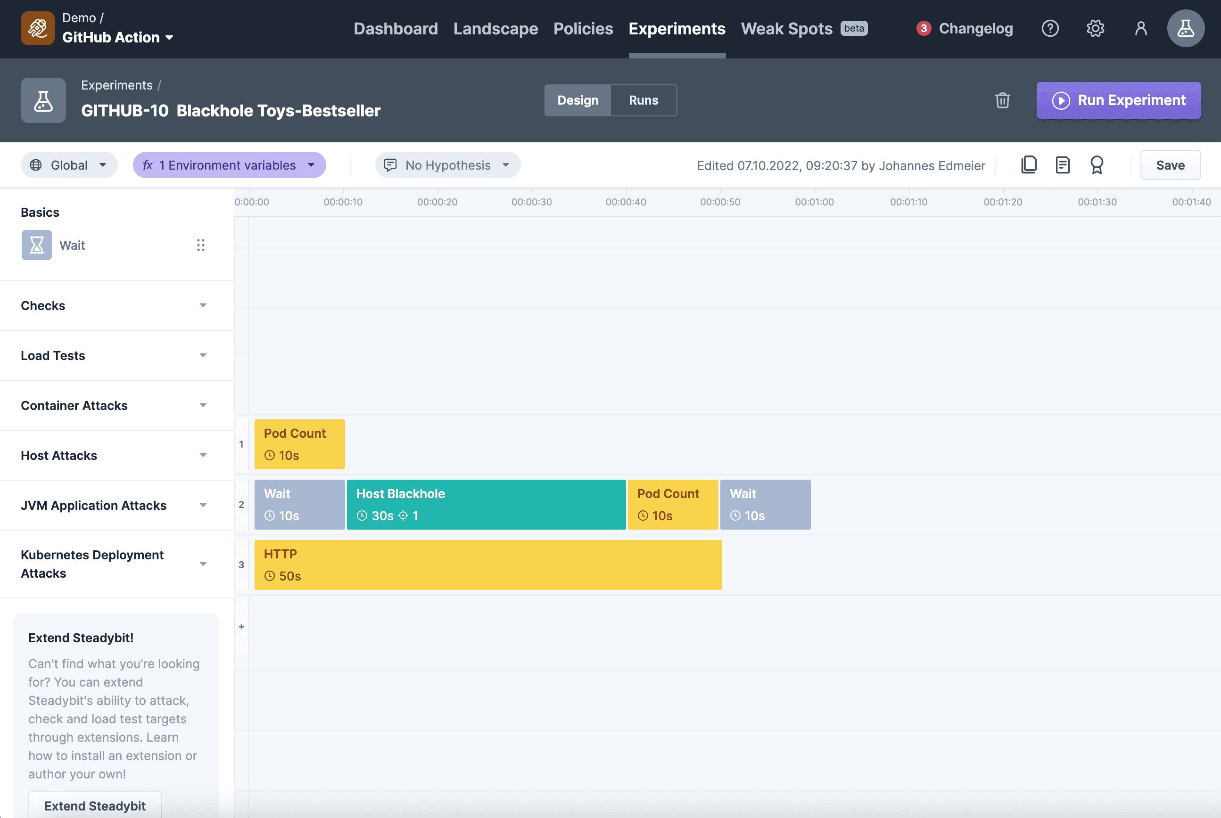
Task: Click the duplicate experiment copy icon
Action: [x=1029, y=165]
